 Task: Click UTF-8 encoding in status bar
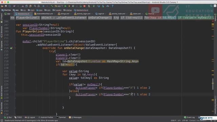[x=185, y=121]
